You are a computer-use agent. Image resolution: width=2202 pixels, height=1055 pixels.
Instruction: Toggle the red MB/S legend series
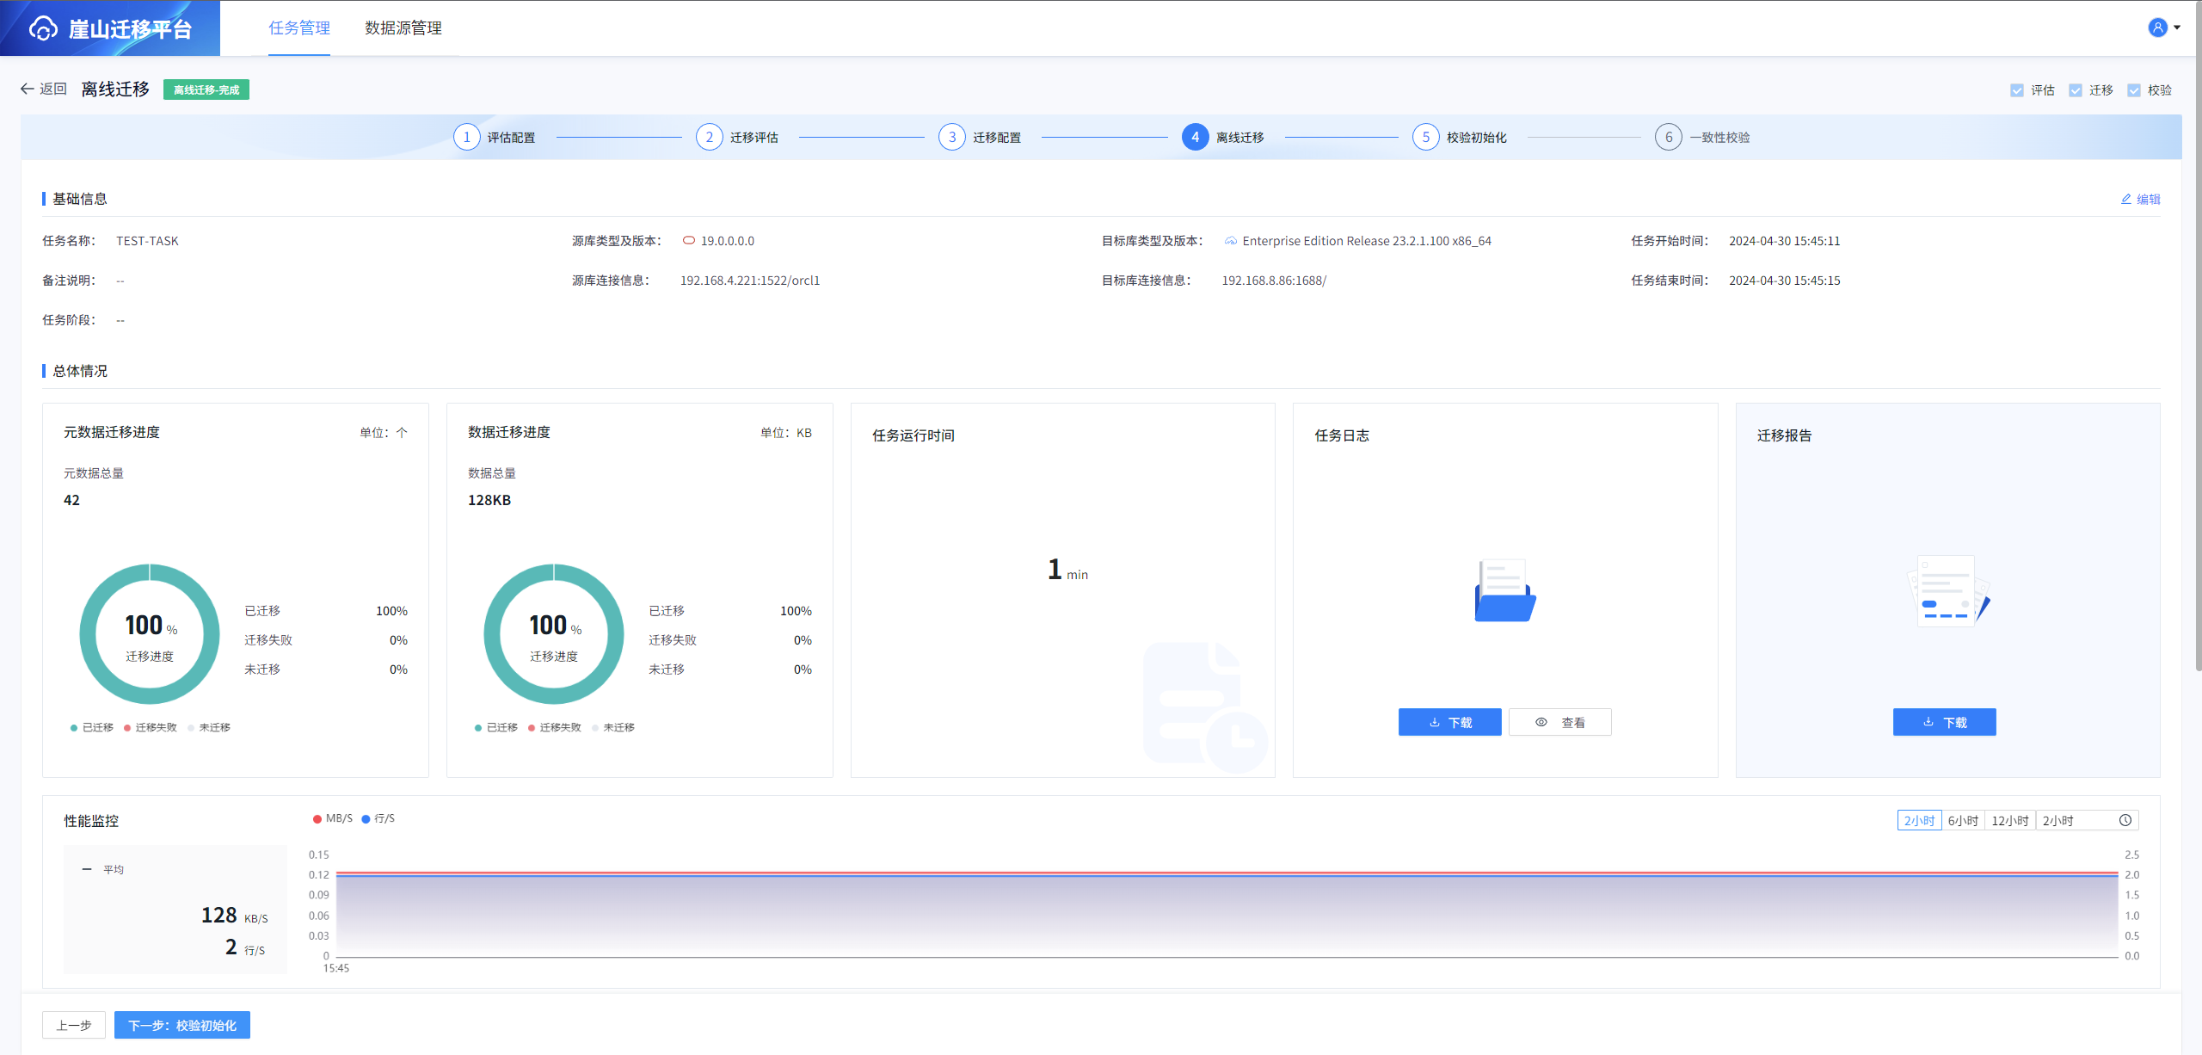(x=332, y=818)
